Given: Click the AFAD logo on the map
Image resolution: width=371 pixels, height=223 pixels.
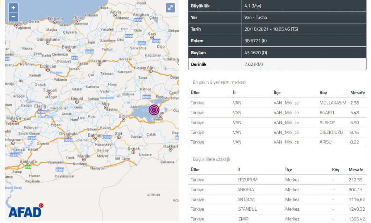Looking at the screenshot, I should point(25,211).
